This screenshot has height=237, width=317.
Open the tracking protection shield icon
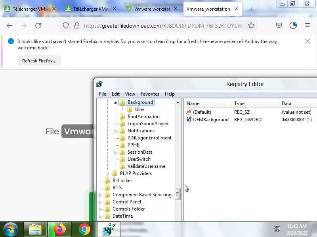[66, 25]
